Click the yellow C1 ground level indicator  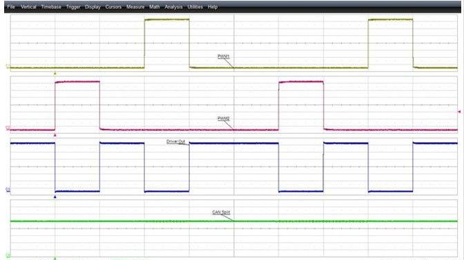[x=8, y=66]
